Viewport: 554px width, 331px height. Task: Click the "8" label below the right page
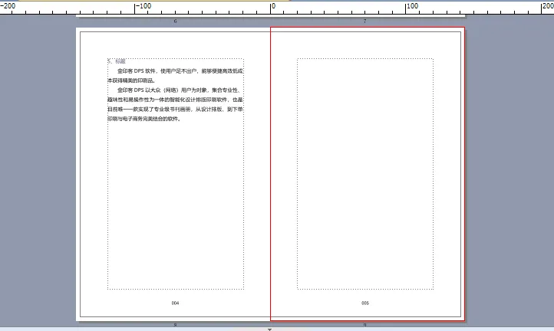pos(364,326)
